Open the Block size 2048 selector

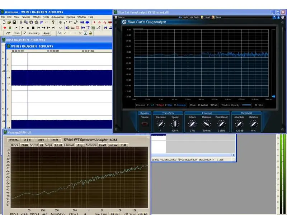(x=24, y=145)
